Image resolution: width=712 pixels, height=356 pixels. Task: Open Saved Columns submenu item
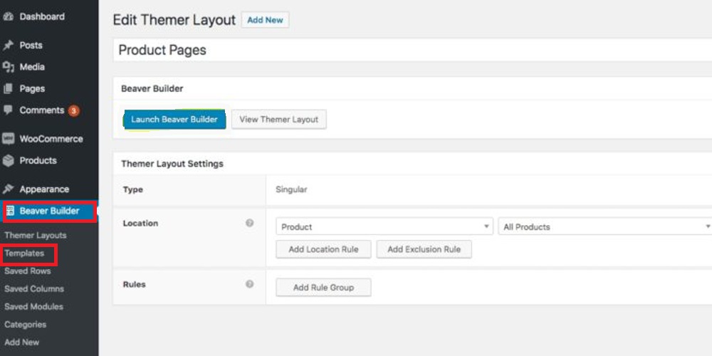click(x=34, y=289)
